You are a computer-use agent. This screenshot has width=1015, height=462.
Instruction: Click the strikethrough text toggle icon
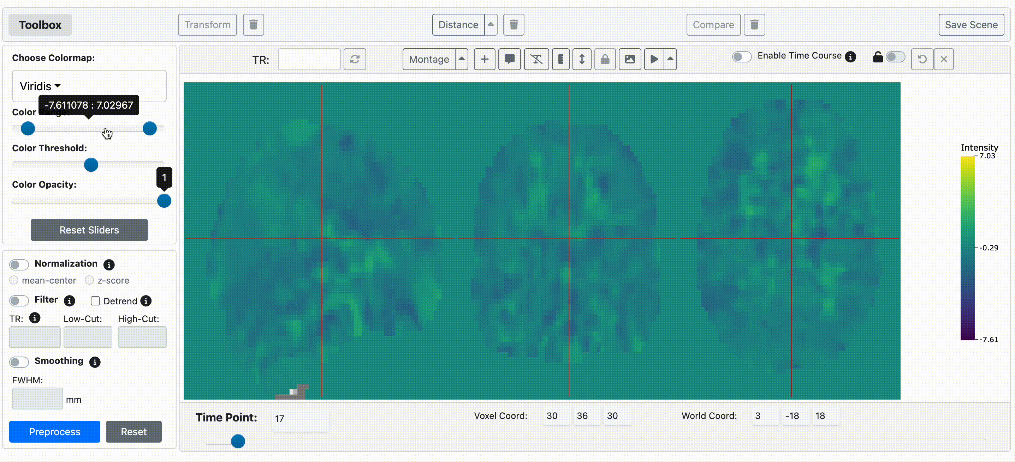(x=536, y=59)
